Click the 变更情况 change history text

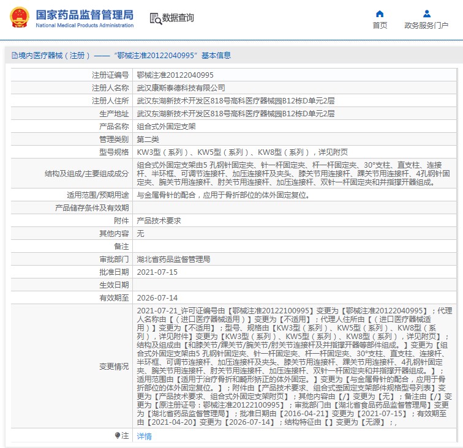295,366
